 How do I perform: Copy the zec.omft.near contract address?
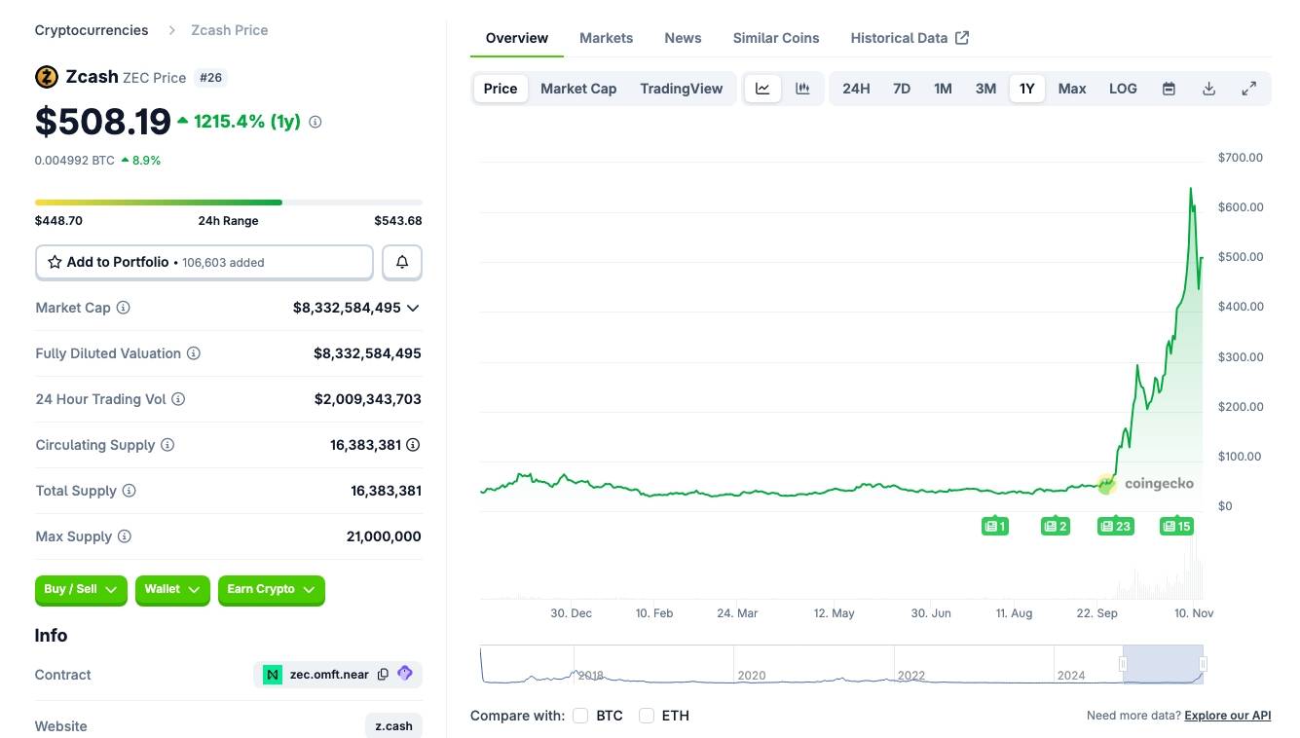pos(383,675)
